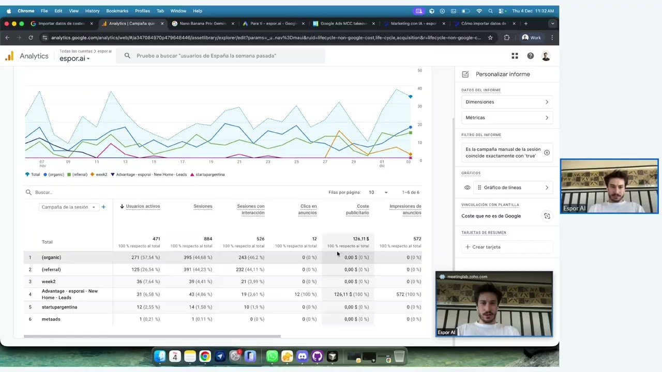Click the metaads campaign row
The height and width of the screenshot is (372, 662).
pyautogui.click(x=222, y=319)
